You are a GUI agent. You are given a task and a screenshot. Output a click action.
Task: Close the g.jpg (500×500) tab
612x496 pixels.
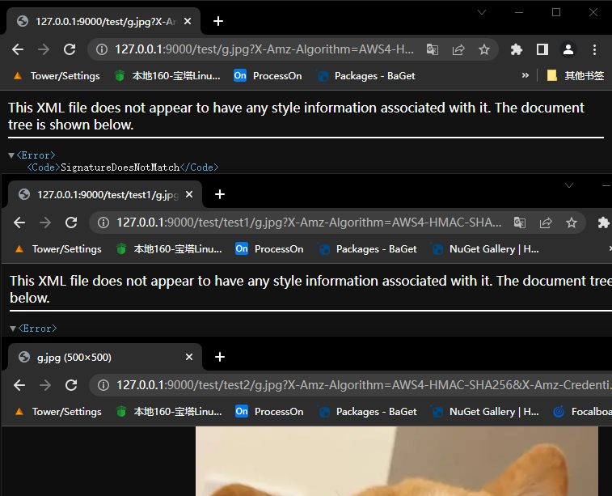click(x=190, y=357)
